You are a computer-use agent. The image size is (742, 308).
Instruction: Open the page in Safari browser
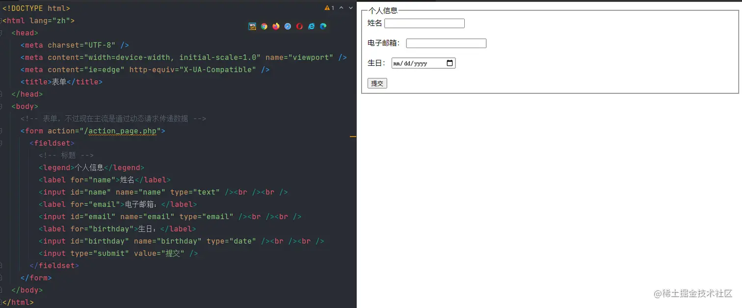(288, 26)
